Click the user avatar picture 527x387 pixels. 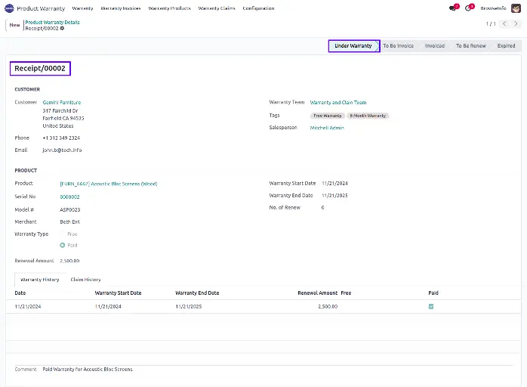tap(516, 8)
